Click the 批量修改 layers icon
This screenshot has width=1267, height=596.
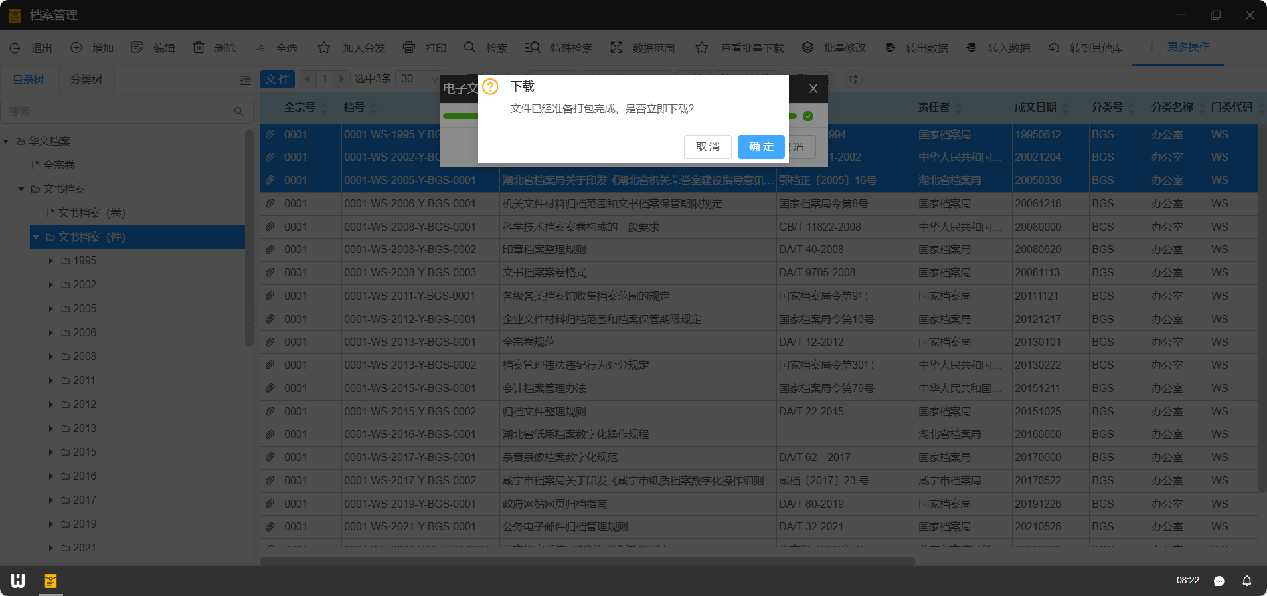pos(807,47)
